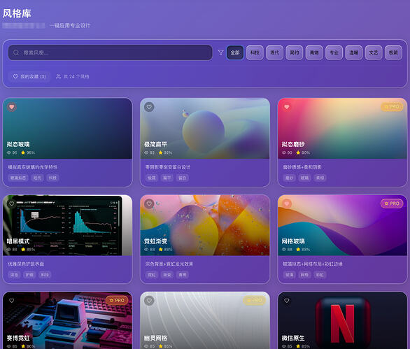Click the PRO crown badge on 网格玻璃
Screen dimensions: 410x349
coord(392,204)
